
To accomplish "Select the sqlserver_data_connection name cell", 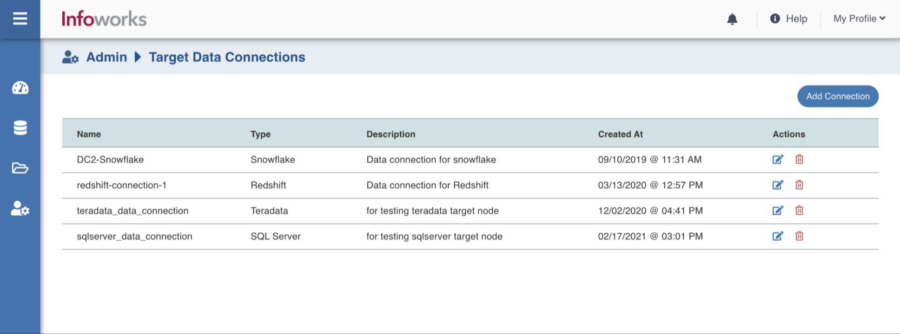I will pos(134,236).
